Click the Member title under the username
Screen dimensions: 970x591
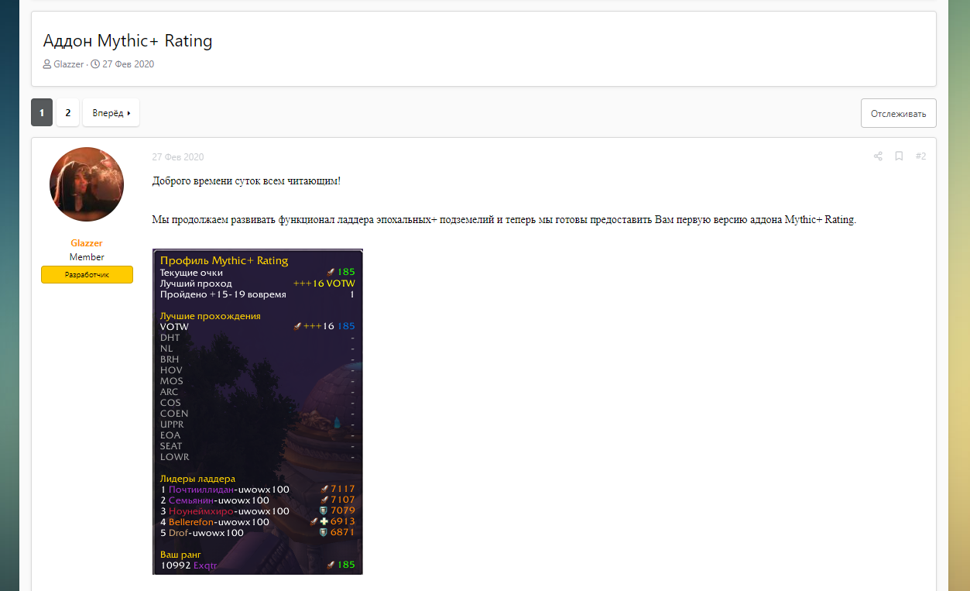click(87, 257)
